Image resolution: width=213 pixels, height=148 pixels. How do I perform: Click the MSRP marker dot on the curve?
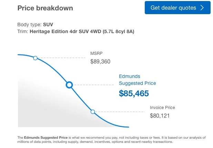pos(35,58)
